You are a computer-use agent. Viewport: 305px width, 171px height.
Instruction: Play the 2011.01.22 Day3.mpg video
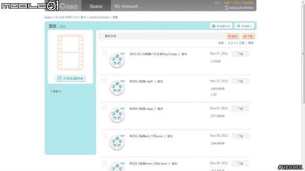pos(184,54)
